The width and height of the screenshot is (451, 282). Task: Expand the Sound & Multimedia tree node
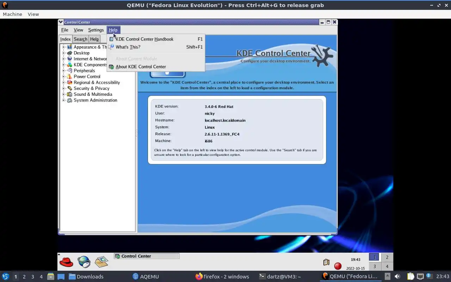click(x=64, y=94)
